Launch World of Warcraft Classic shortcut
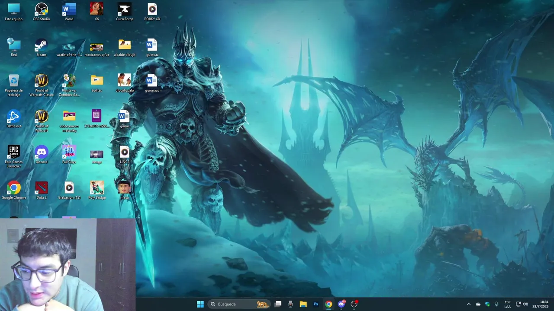554x311 pixels. [x=42, y=86]
